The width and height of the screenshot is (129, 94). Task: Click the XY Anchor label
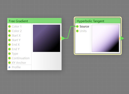tap(19, 63)
